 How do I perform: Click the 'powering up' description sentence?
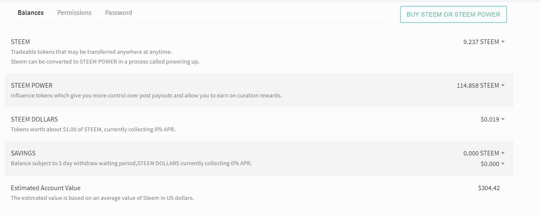click(x=105, y=62)
